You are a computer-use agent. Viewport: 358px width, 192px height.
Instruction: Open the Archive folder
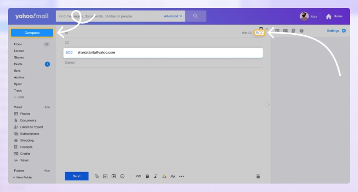coord(19,77)
